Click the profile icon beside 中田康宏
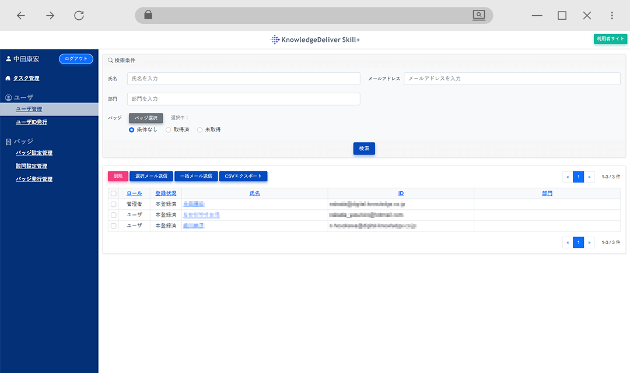630x373 pixels. click(8, 58)
